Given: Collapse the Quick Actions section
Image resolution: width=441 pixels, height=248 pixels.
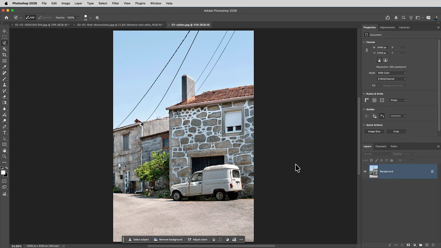Looking at the screenshot, I should point(364,125).
